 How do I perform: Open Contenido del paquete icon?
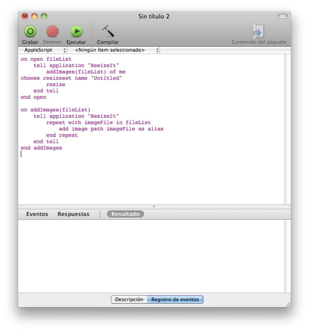click(258, 31)
